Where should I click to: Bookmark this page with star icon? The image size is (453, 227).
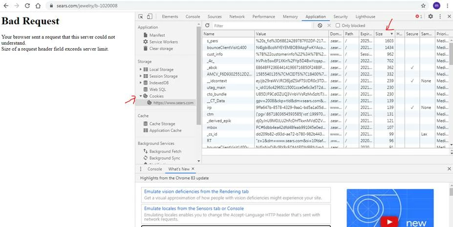(x=423, y=5)
